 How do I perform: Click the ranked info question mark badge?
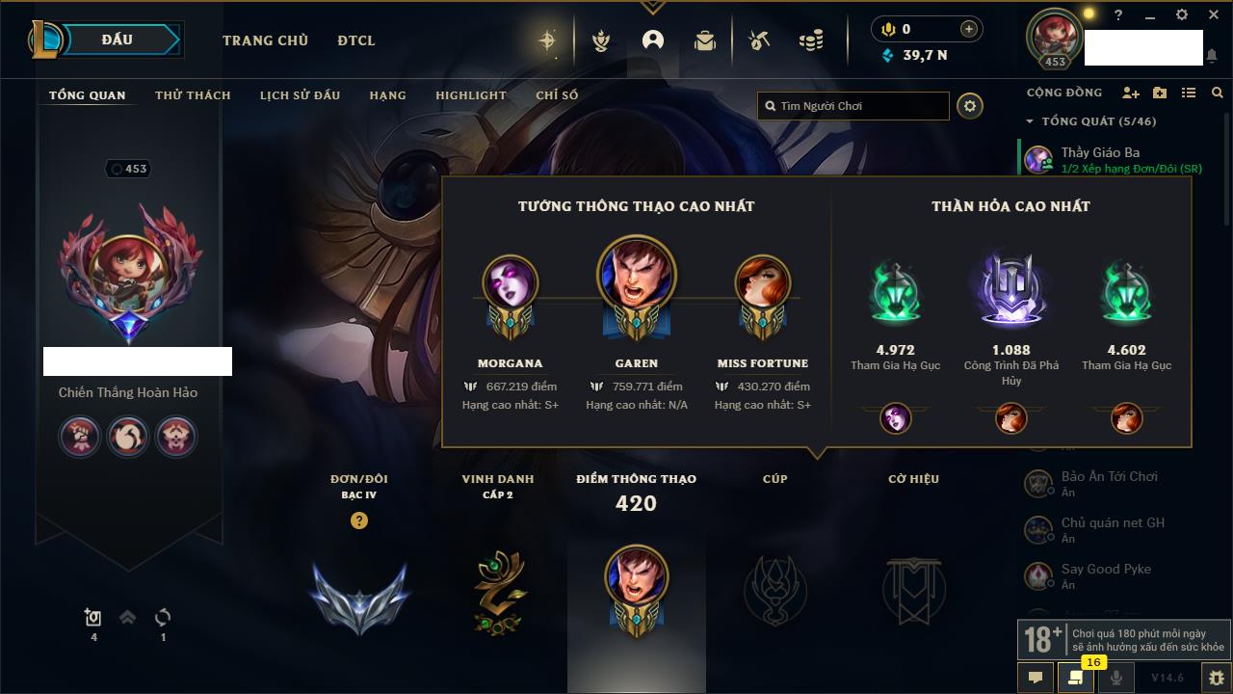[x=359, y=520]
